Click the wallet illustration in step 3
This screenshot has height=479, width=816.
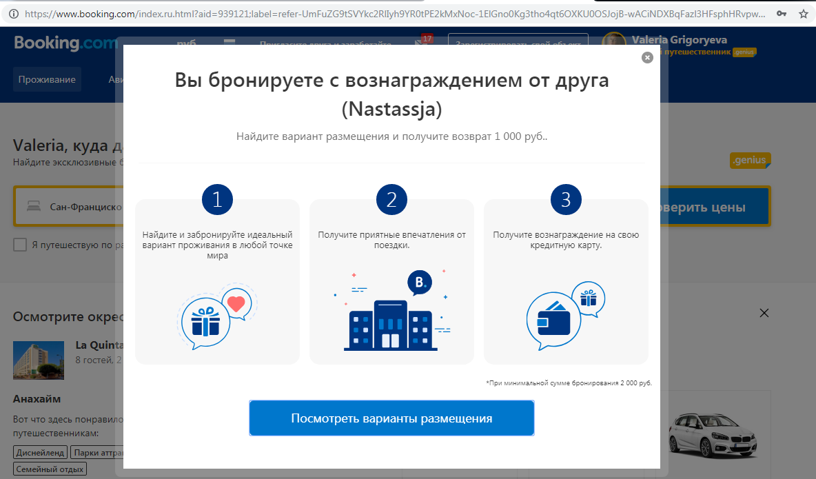click(566, 316)
